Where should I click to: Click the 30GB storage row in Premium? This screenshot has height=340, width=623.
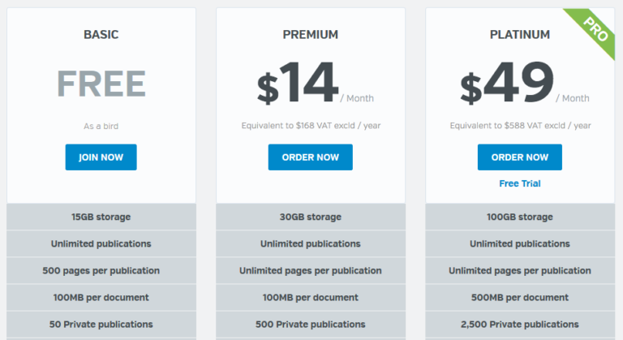pos(310,217)
